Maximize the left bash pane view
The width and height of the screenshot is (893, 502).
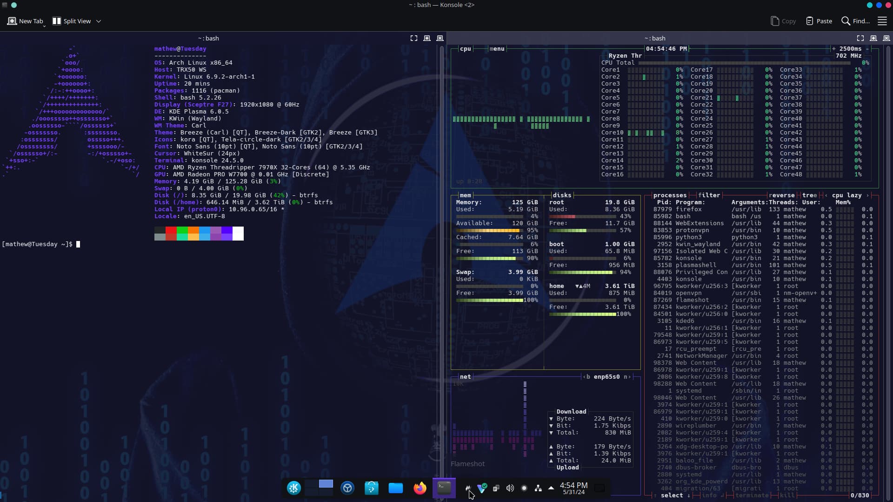click(x=413, y=39)
